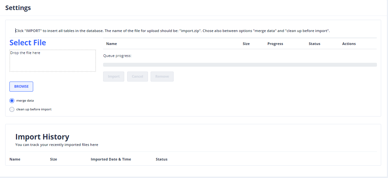The width and height of the screenshot is (388, 178).
Task: Click the Remove button in upload queue
Action: pos(162,77)
